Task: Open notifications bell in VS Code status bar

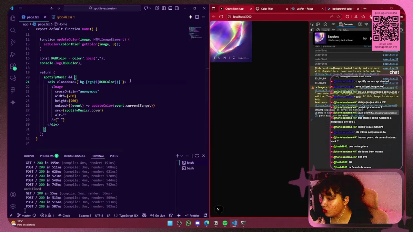Action: point(205,216)
